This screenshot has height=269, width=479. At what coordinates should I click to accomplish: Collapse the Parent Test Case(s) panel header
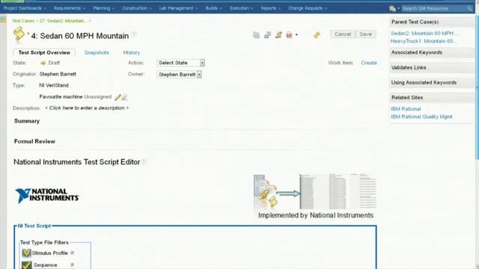pos(431,22)
